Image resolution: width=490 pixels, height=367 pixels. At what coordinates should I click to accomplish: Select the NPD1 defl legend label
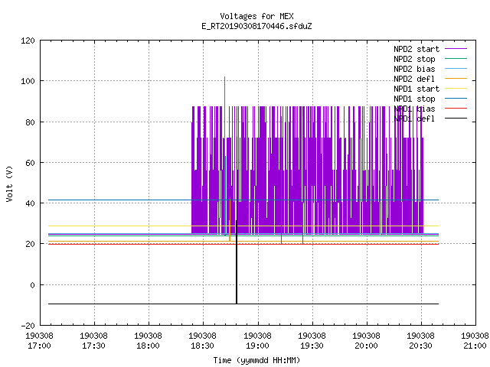[x=414, y=119]
